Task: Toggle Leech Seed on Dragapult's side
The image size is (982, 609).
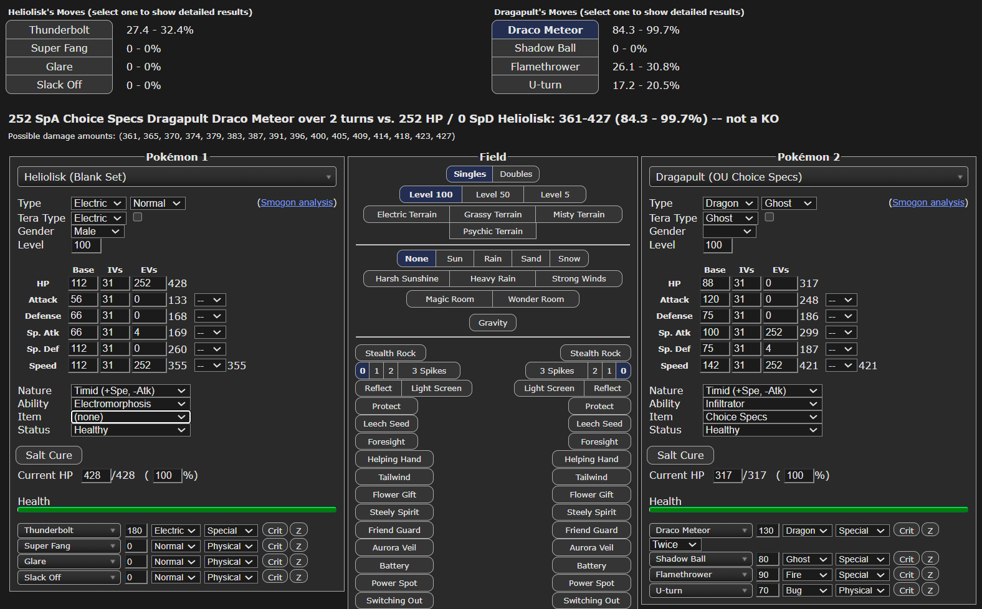Action: (599, 423)
